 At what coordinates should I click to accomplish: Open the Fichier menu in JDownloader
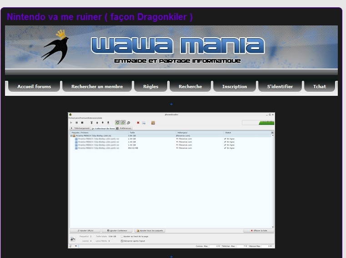pos(72,118)
